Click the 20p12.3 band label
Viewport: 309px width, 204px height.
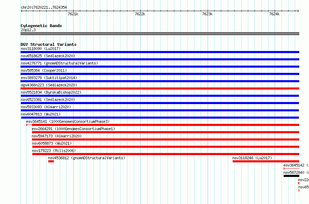coord(28,30)
